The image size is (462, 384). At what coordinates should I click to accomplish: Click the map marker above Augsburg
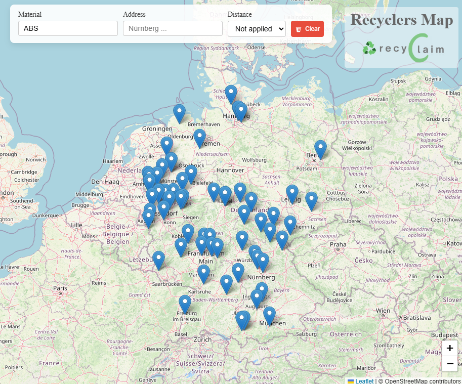point(257,299)
